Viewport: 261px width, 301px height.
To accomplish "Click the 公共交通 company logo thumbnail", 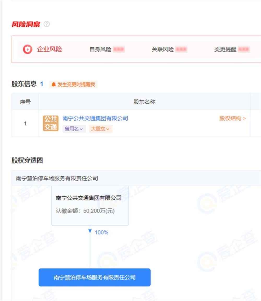I will coord(51,123).
